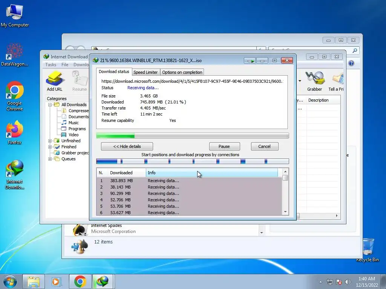The image size is (386, 289).
Task: Open DataWagon desktop shortcut
Action: [15, 55]
